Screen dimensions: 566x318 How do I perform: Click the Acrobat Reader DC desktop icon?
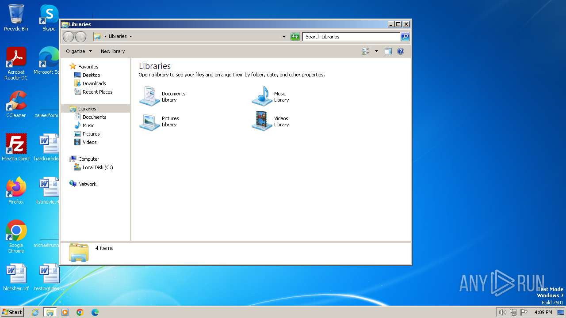[x=16, y=64]
